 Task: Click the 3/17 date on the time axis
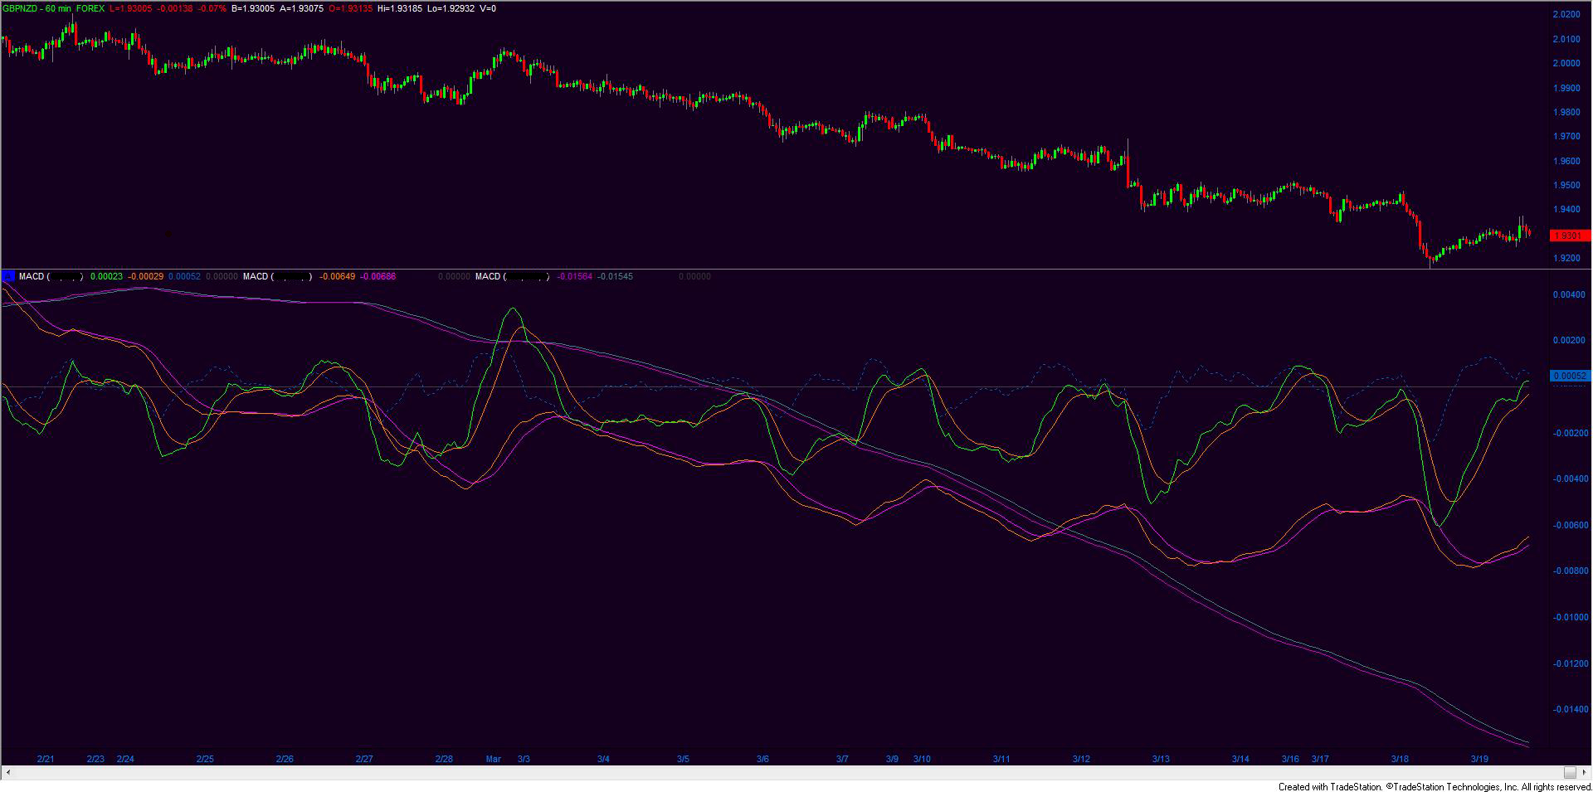pos(1320,759)
